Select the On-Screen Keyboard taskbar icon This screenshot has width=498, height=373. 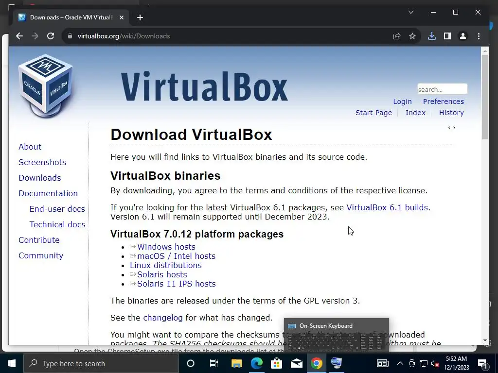[x=337, y=363]
